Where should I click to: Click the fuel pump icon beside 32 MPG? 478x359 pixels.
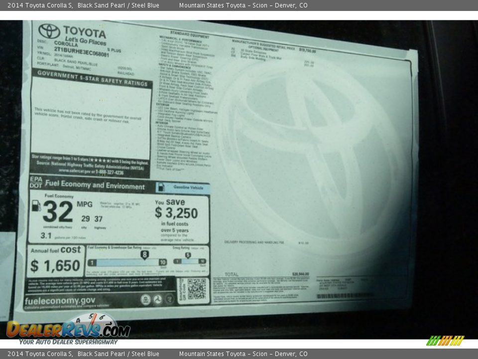36,205
